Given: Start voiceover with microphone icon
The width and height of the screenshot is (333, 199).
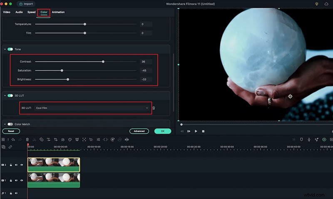Looking at the screenshot, I should [x=309, y=139].
